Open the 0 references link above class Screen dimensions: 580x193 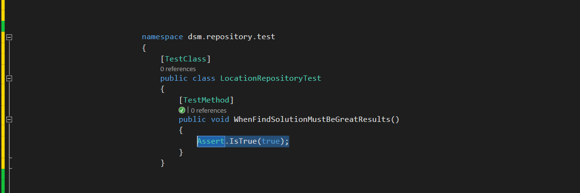178,69
